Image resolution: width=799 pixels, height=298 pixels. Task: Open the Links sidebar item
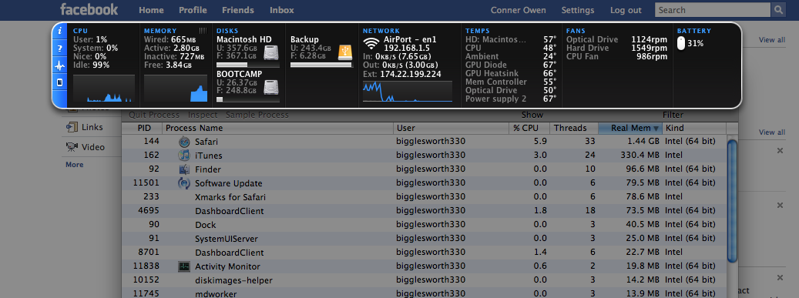(92, 127)
